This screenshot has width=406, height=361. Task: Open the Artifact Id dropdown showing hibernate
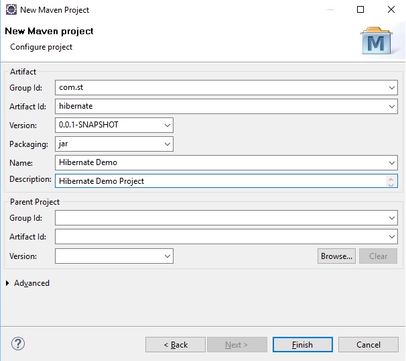tap(392, 106)
